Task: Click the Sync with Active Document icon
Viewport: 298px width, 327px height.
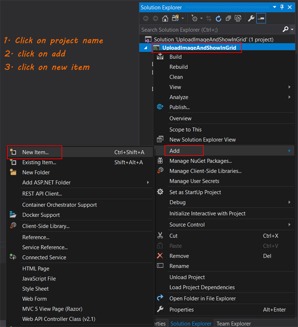Action: point(209,18)
